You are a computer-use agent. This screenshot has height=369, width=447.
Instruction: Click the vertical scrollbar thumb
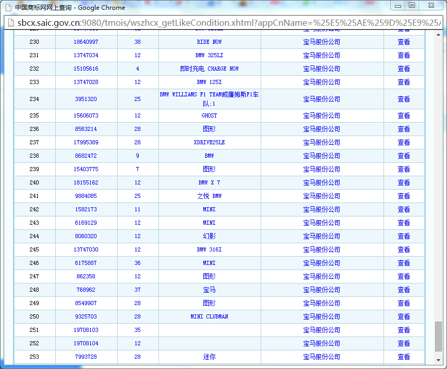pos(438,337)
